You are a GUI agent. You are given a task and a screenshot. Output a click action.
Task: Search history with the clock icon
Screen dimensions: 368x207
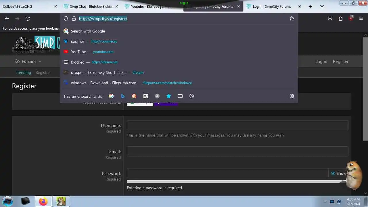pyautogui.click(x=192, y=96)
